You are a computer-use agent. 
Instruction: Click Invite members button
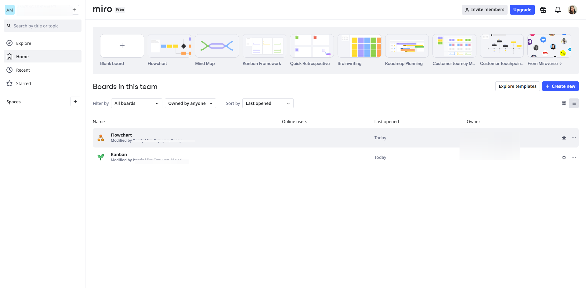(484, 9)
